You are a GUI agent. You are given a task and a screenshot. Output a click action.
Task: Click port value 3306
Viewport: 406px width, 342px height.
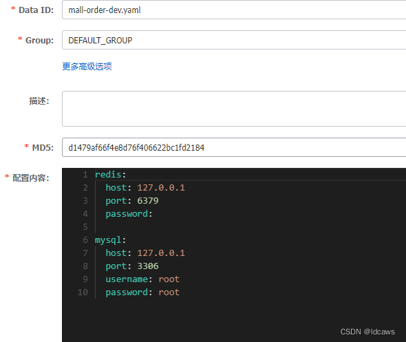(x=147, y=266)
